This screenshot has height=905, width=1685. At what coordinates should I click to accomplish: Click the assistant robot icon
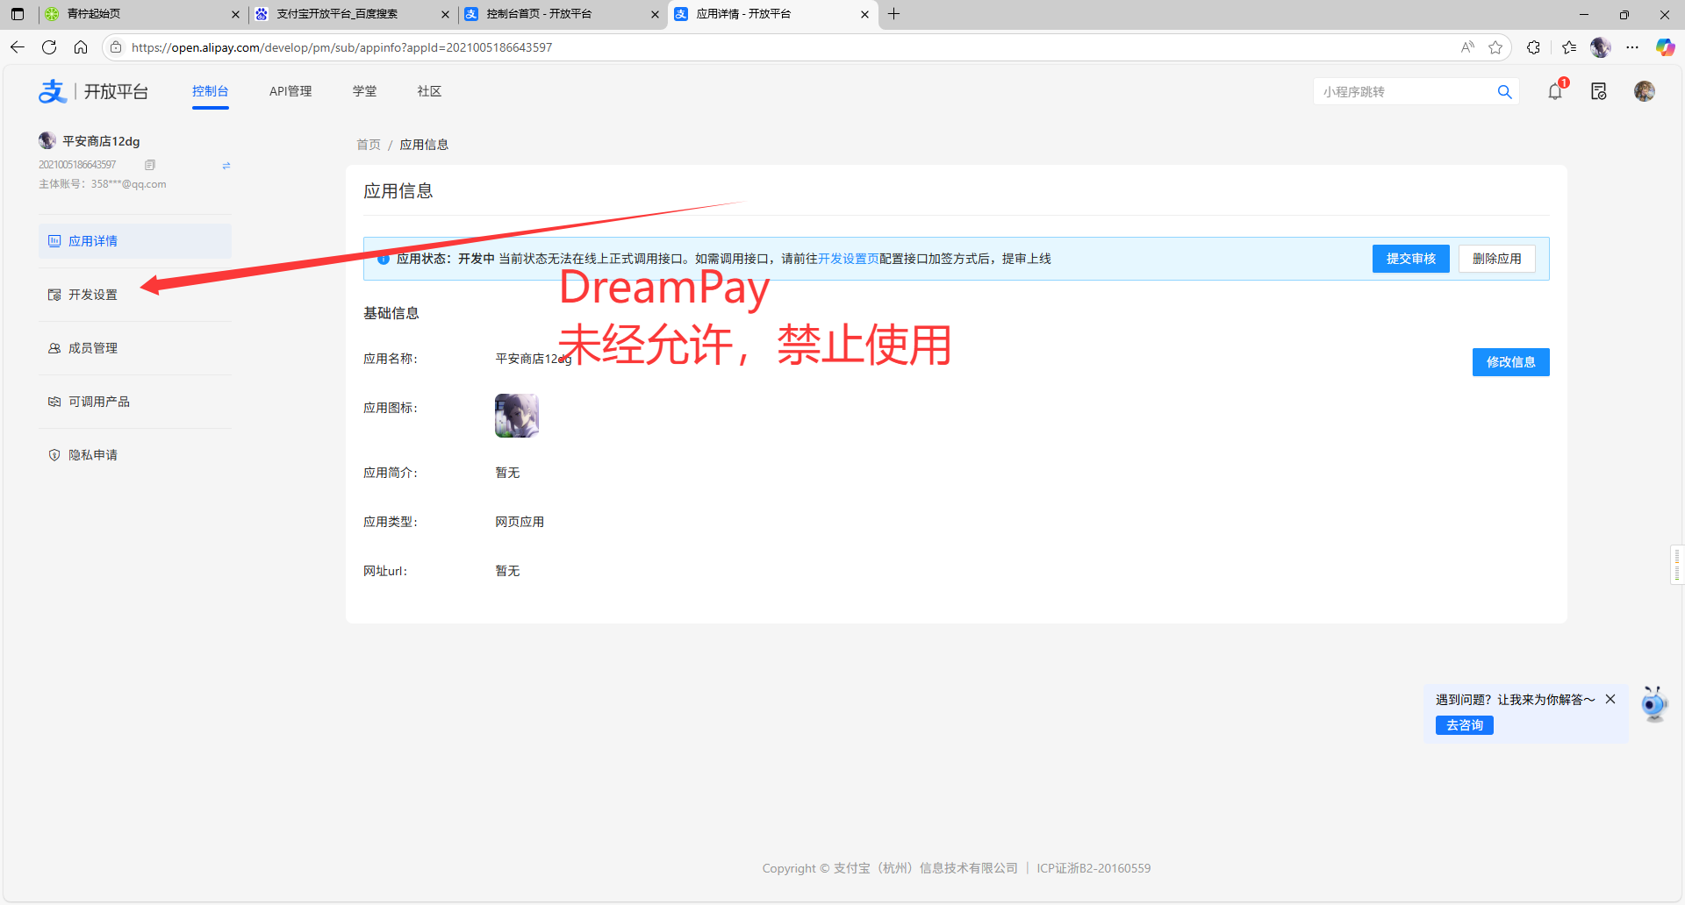[1654, 704]
